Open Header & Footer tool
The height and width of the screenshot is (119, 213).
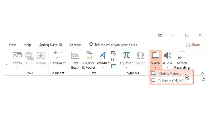[89, 55]
